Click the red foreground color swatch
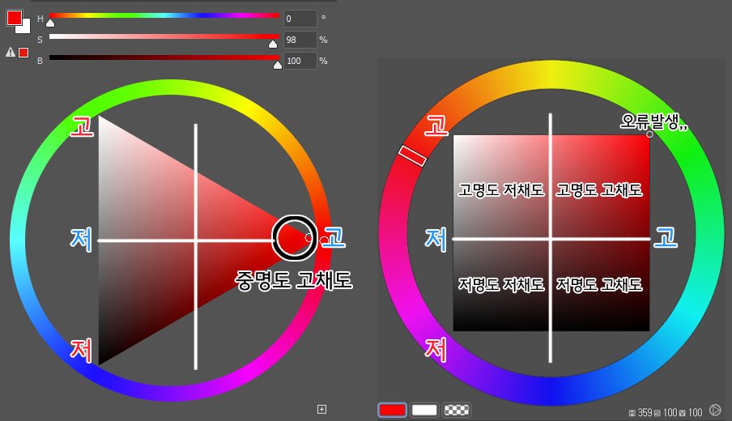 (14, 18)
